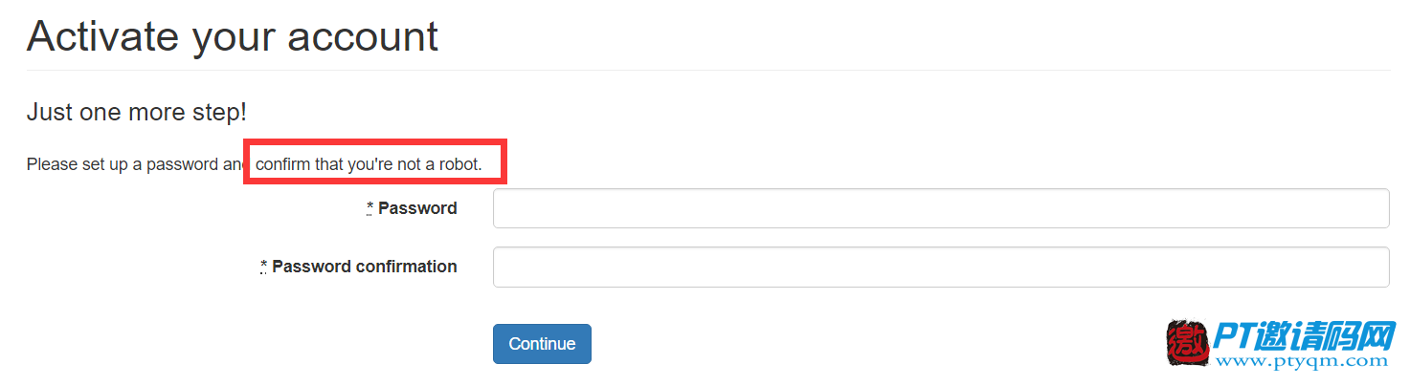The height and width of the screenshot is (386, 1410).
Task: Focus the Password input field
Action: 941,208
